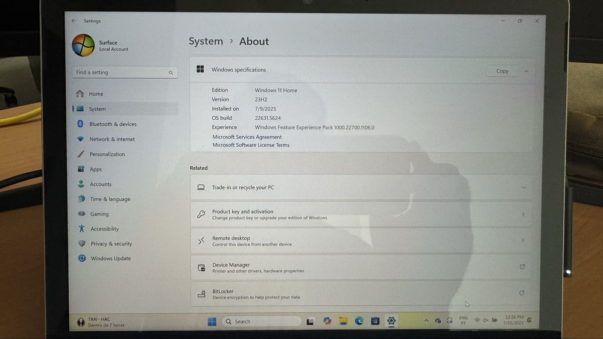Click the Device Manager icon

tap(201, 267)
